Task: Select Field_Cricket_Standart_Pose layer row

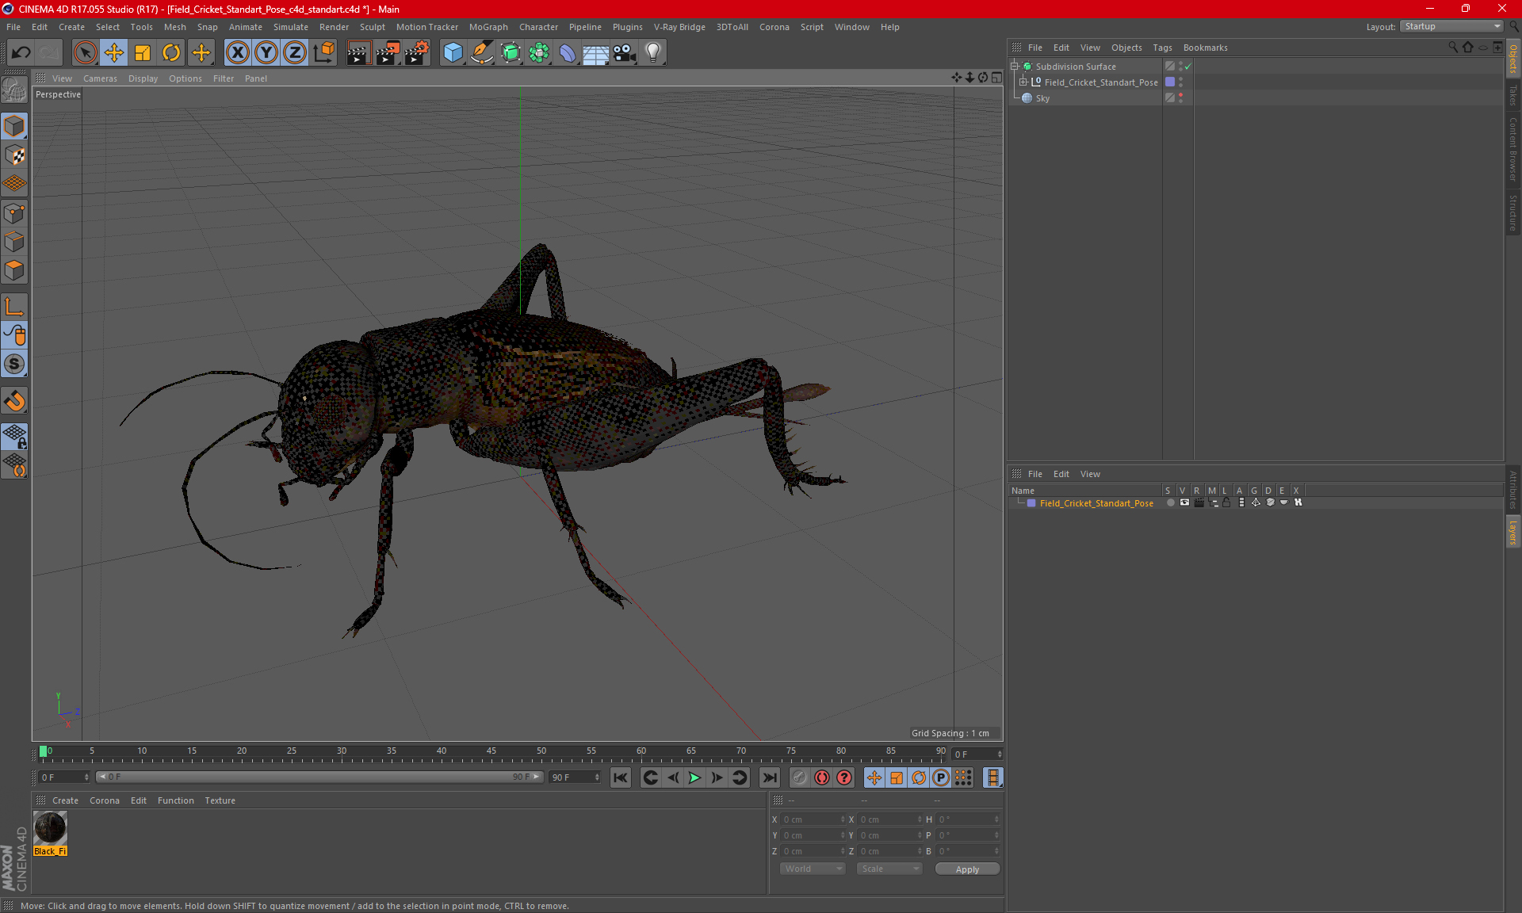Action: tap(1096, 503)
